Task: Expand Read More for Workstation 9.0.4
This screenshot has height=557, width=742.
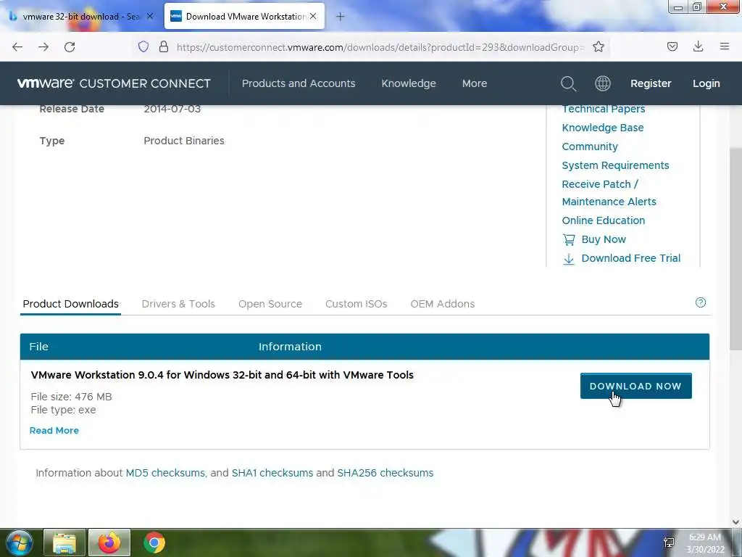Action: click(54, 431)
